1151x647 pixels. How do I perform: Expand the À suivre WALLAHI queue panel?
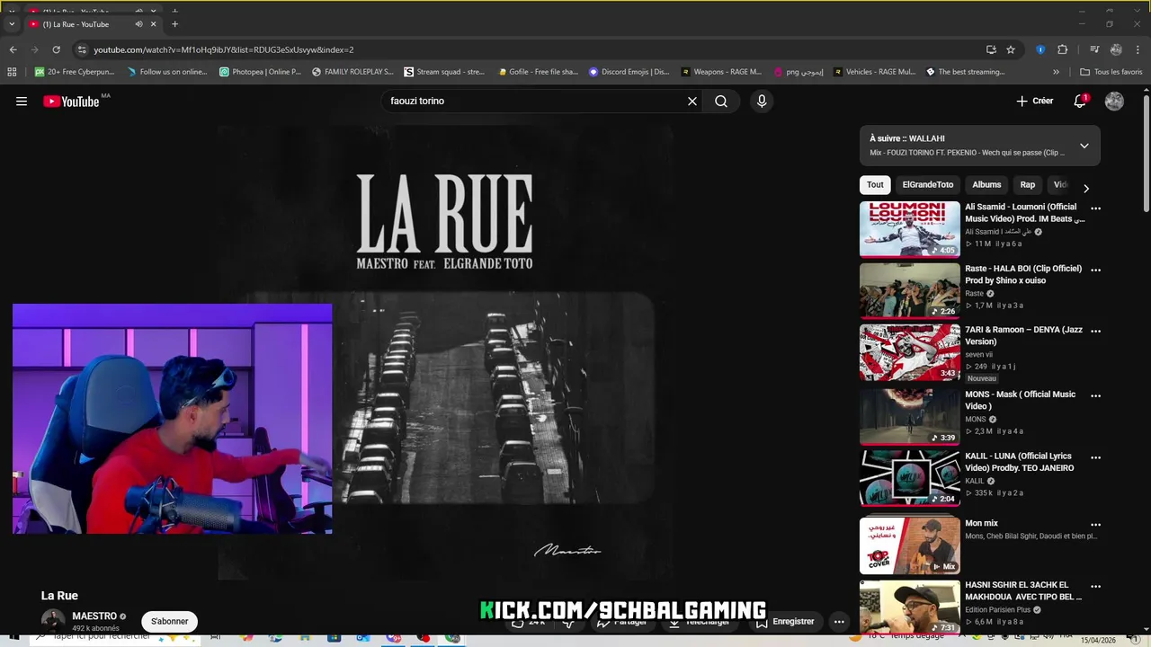click(x=1084, y=146)
